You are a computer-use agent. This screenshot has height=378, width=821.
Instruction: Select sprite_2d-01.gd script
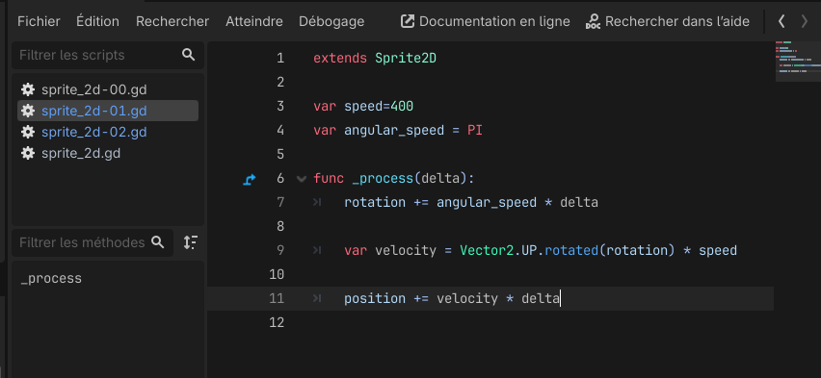coord(108,111)
